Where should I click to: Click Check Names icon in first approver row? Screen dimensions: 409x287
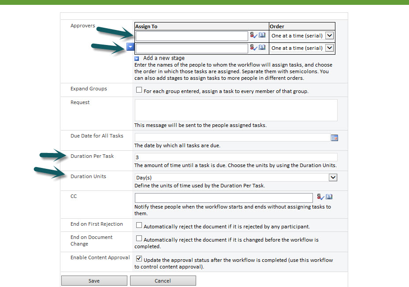click(253, 35)
